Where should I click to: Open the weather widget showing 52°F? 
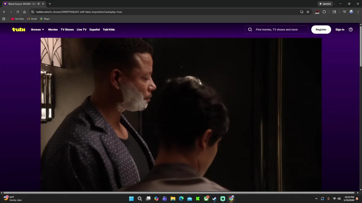pos(13,198)
